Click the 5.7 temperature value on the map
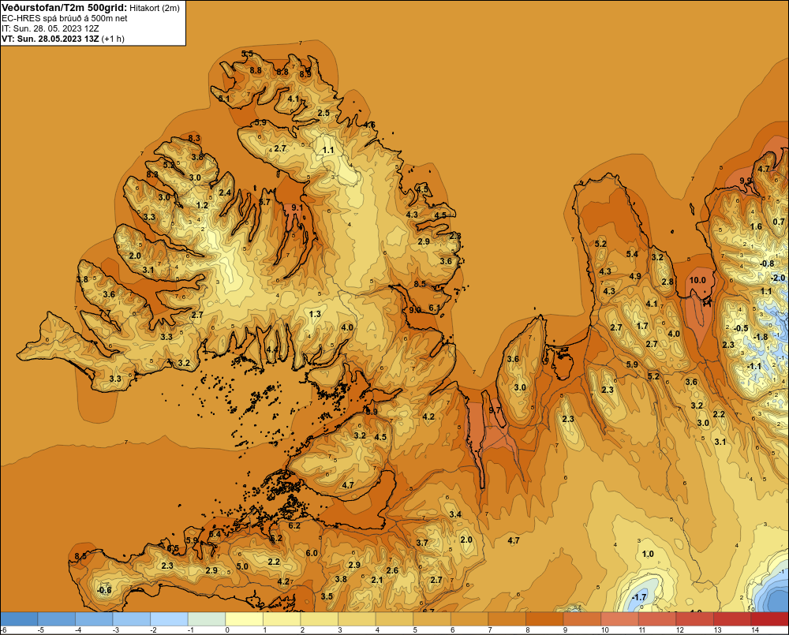Image resolution: width=789 pixels, height=635 pixels. point(264,202)
